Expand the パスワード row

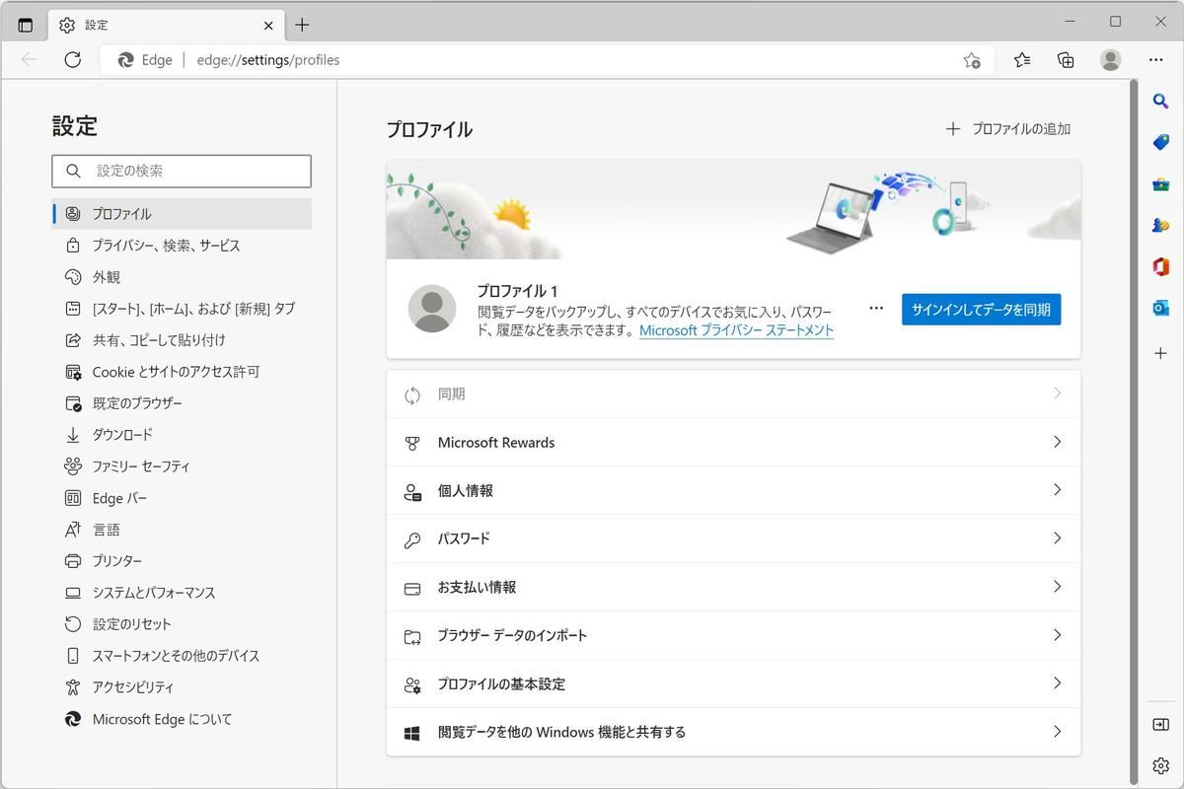733,539
